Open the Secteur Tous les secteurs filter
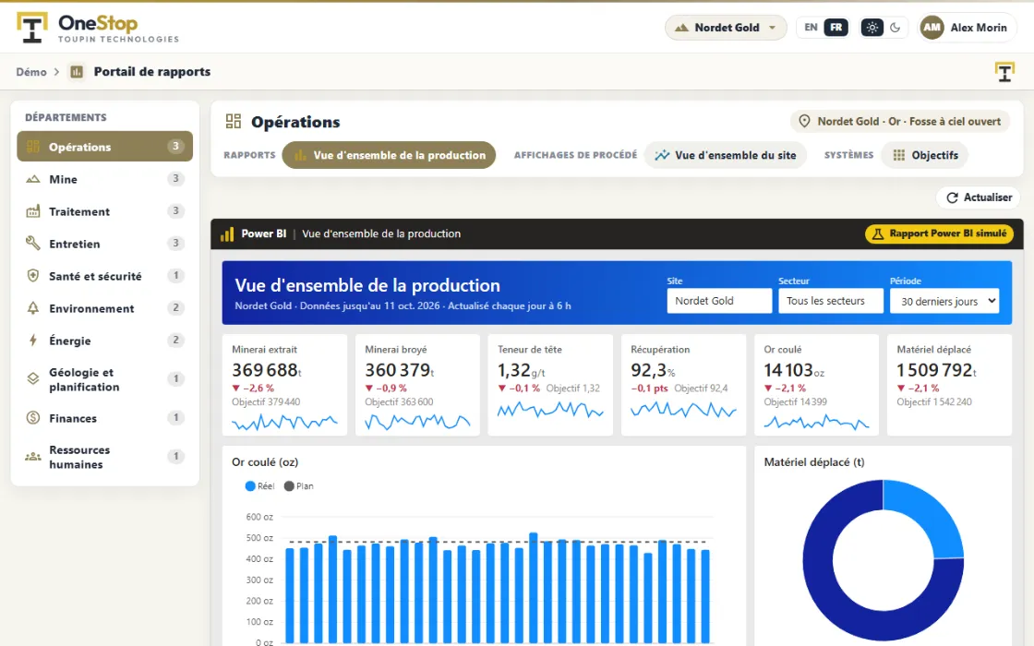This screenshot has width=1034, height=646. coord(831,301)
